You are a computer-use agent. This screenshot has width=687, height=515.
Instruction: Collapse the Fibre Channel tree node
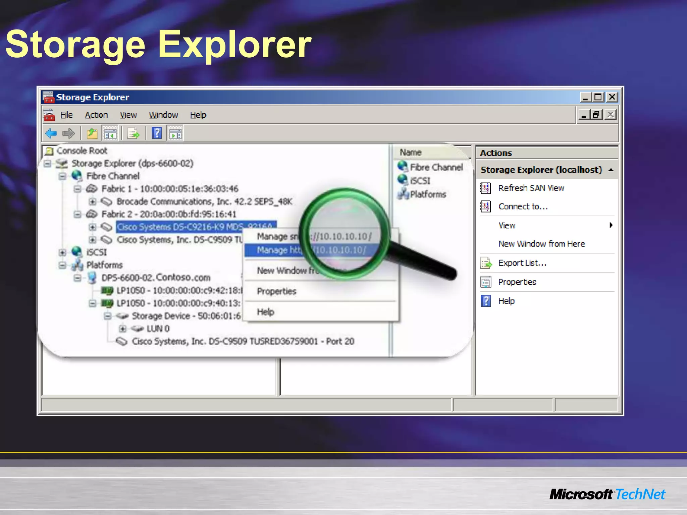(x=62, y=176)
